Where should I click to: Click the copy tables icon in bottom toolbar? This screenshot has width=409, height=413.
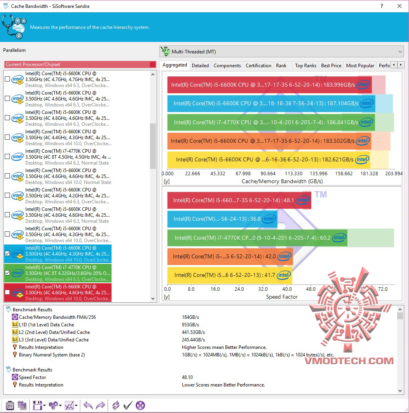(x=22, y=405)
